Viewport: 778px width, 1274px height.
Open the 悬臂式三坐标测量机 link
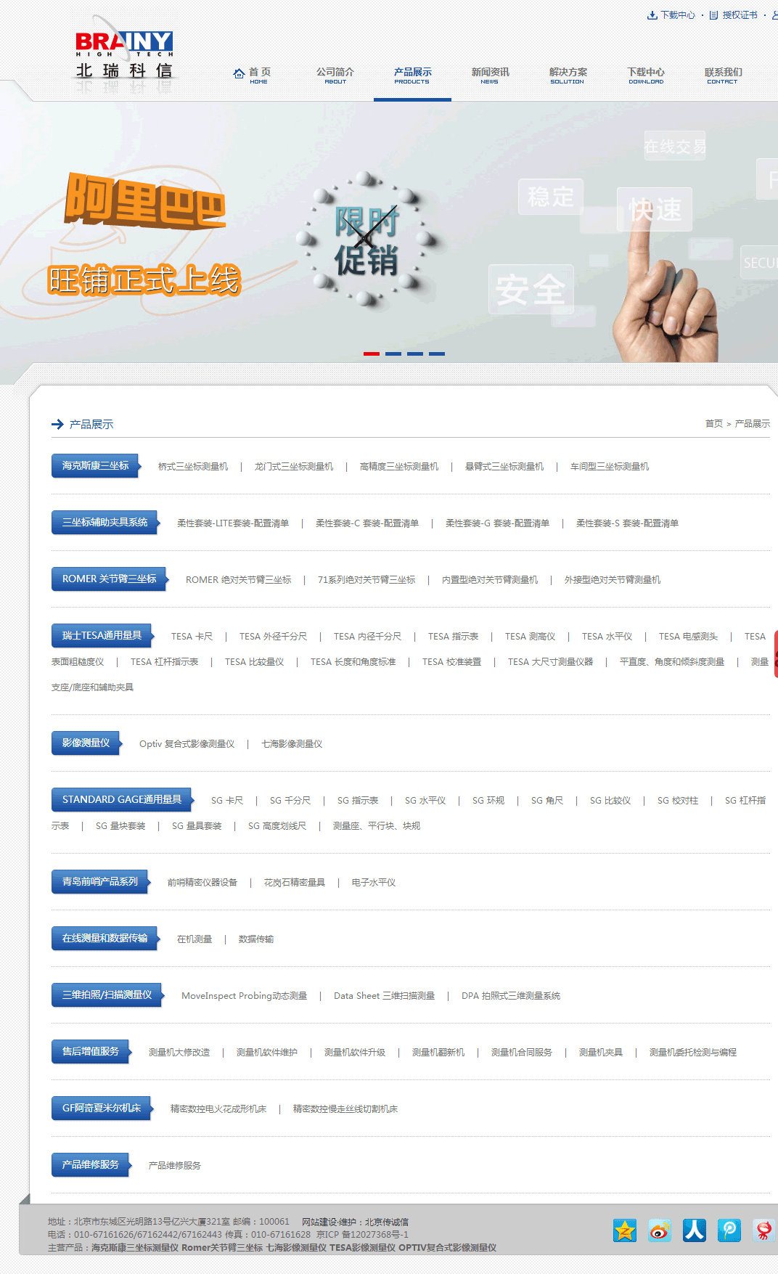click(x=504, y=467)
